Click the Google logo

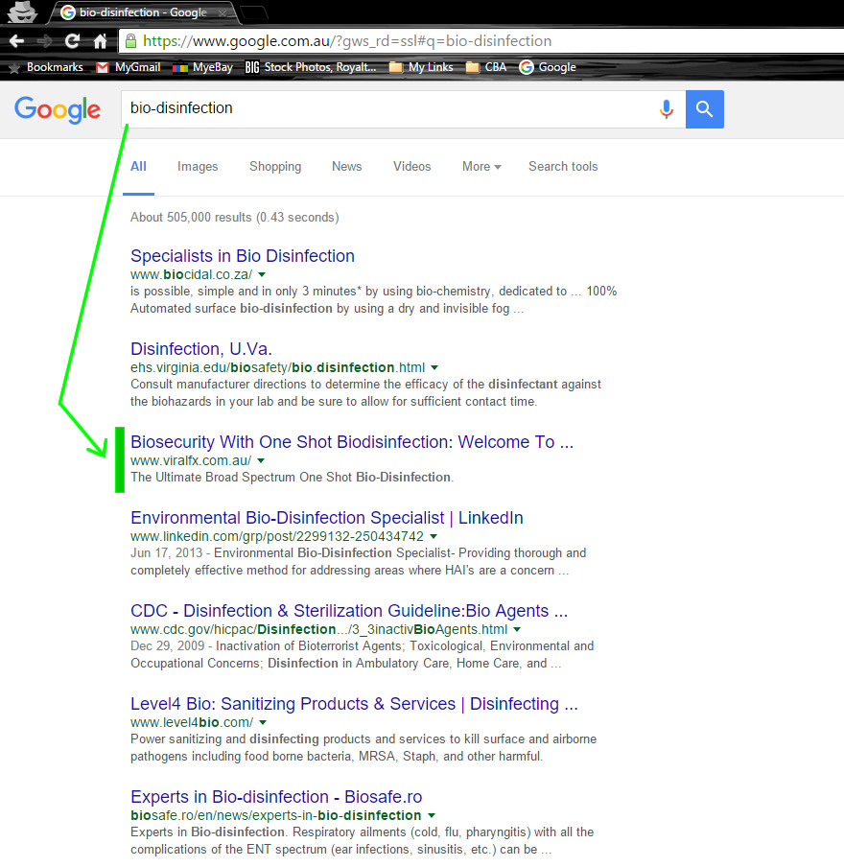pos(58,110)
